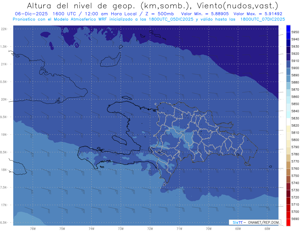
Task: Click the "5820" colorbar label
Action: pos(295,125)
